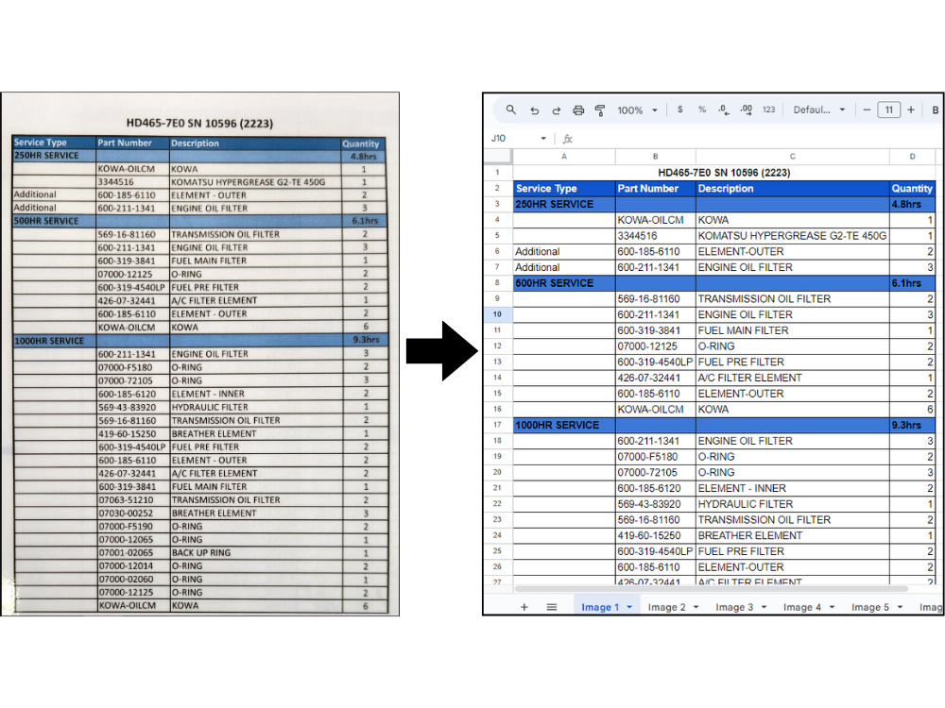
Task: Select spreadsheet cell 3344516
Action: [656, 236]
